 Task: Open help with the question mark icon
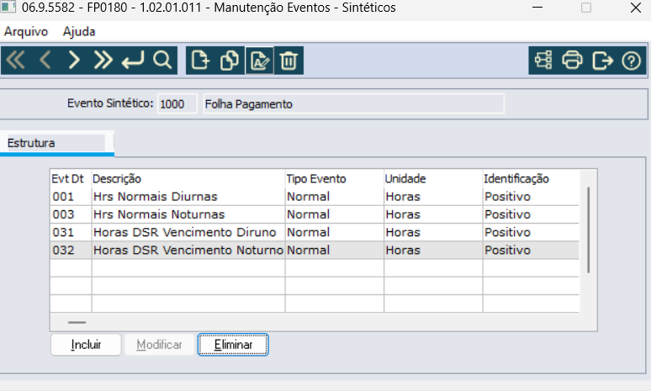tap(631, 61)
